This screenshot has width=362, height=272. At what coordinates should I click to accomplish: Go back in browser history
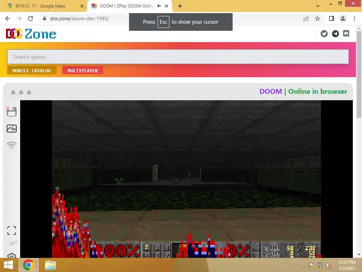pos(8,18)
